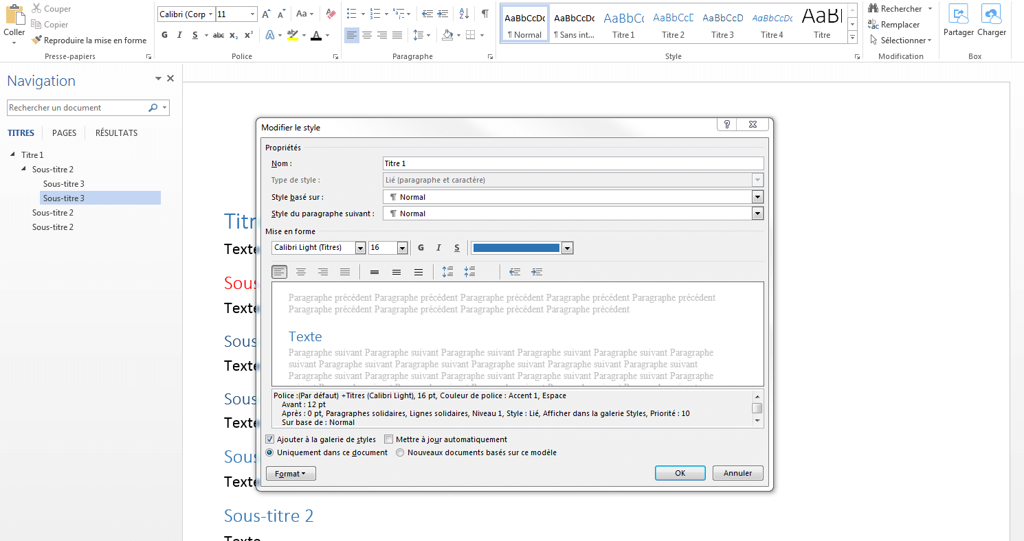Click Couper scissors in the ribbon
Viewport: 1024px width, 541px height.
(36, 9)
